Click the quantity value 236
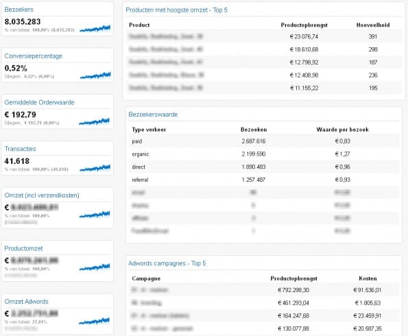The height and width of the screenshot is (336, 408). 373,75
